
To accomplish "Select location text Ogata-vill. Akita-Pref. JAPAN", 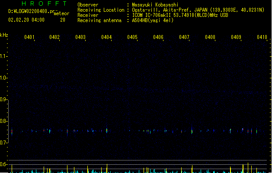I will tap(170, 10).
